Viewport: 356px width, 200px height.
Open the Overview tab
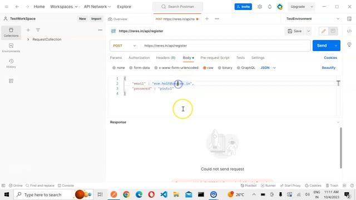pos(117,19)
